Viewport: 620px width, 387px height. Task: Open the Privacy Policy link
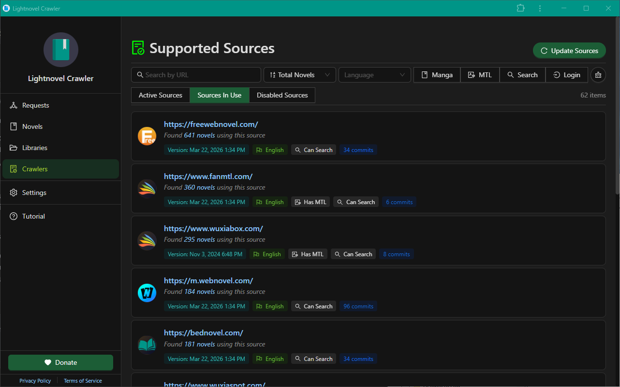point(35,381)
